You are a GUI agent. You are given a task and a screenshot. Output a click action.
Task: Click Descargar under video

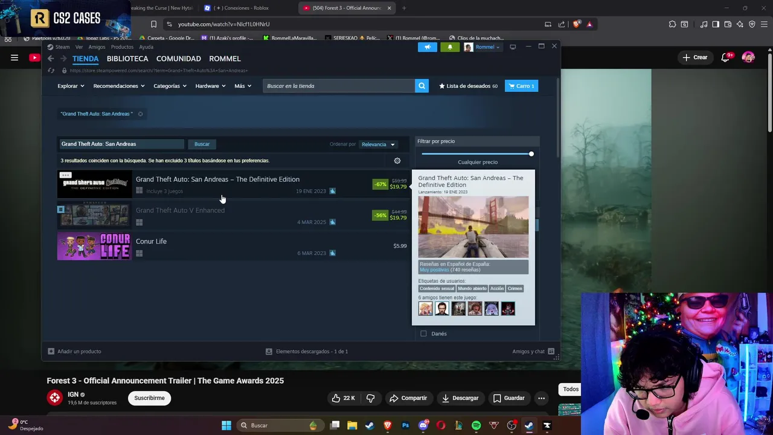pyautogui.click(x=460, y=398)
